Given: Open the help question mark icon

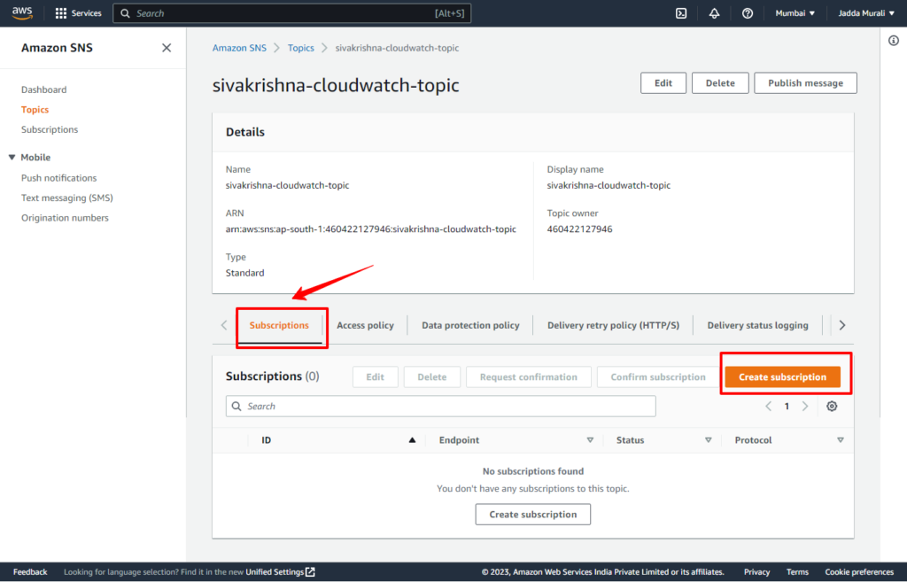Looking at the screenshot, I should click(x=748, y=12).
